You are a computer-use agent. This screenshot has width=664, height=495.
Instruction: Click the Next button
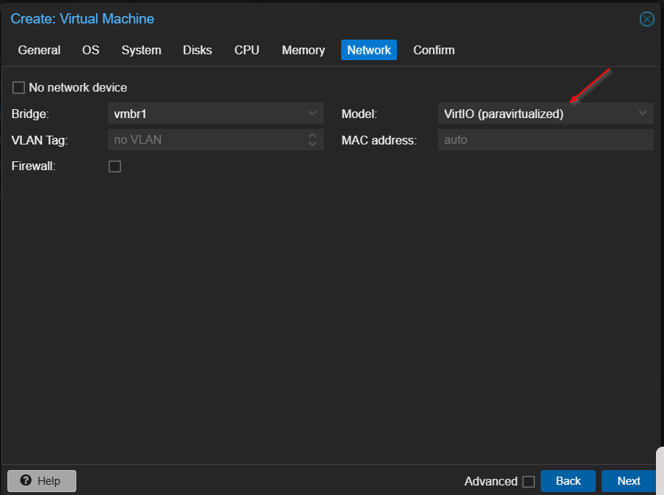tap(628, 481)
